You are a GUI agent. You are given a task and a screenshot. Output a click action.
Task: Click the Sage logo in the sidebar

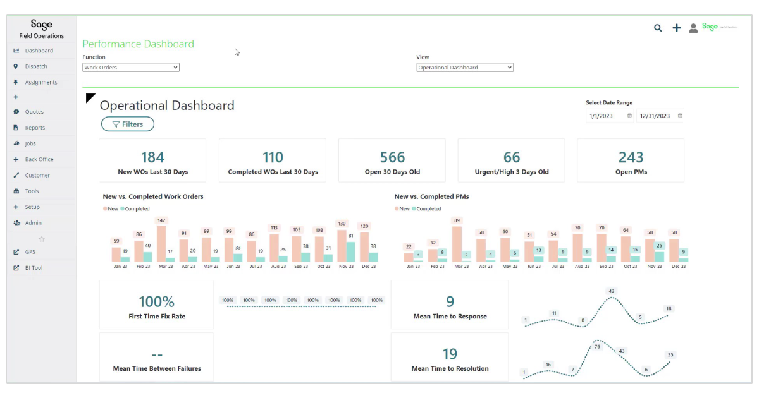[42, 25]
